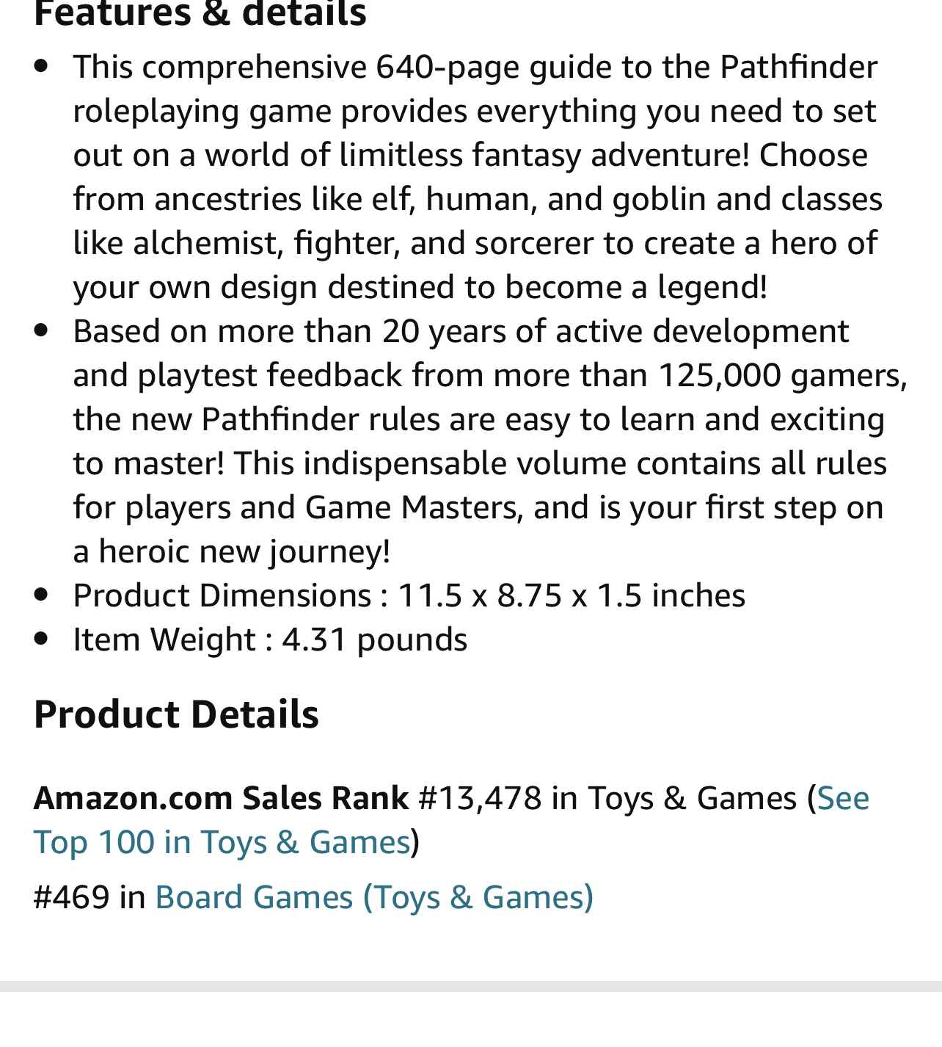Click the bullet dot beside Item Weight
942x1047 pixels.
(x=41, y=639)
